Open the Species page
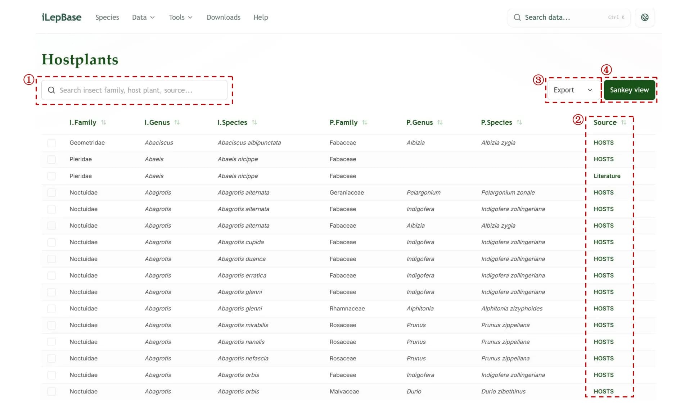This screenshot has width=685, height=405. [x=107, y=17]
